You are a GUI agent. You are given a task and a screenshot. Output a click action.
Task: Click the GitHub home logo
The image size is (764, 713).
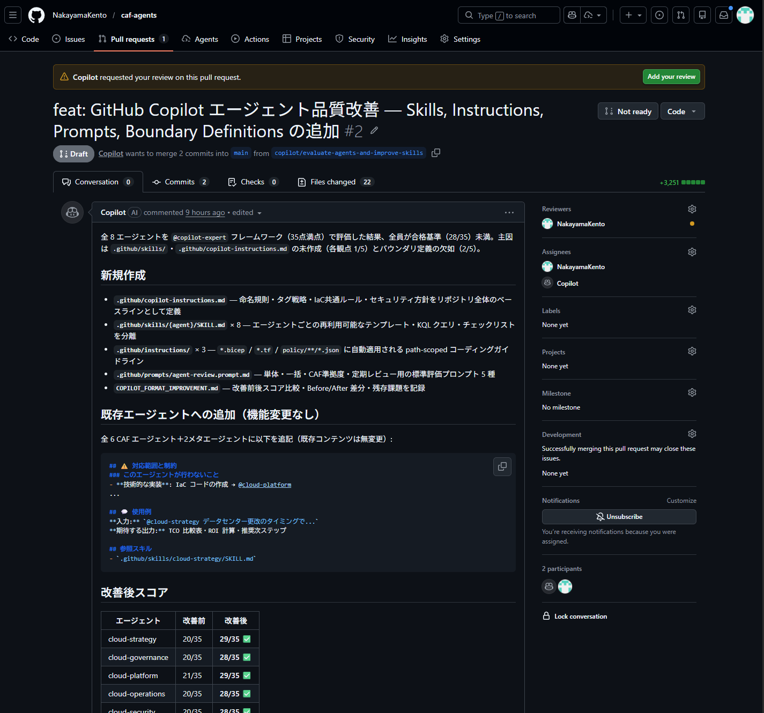[36, 14]
